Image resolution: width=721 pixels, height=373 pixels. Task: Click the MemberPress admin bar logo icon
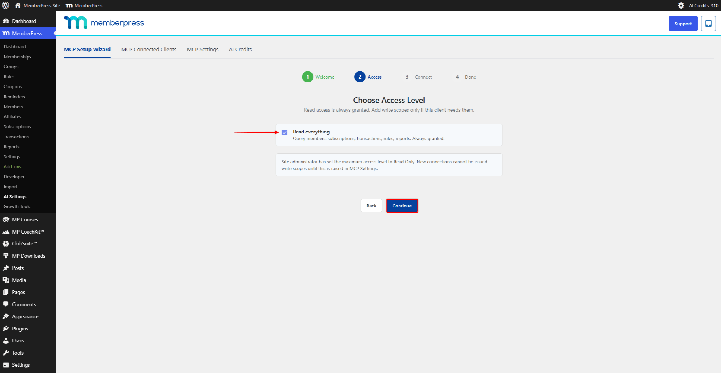[x=69, y=5]
